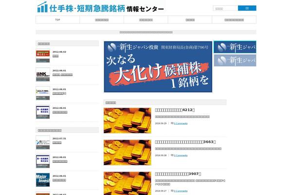Image resolution: width=292 pixels, height=195 pixels.
Task: Open the red 株とまと sidebar thumbnail
Action: click(x=43, y=56)
